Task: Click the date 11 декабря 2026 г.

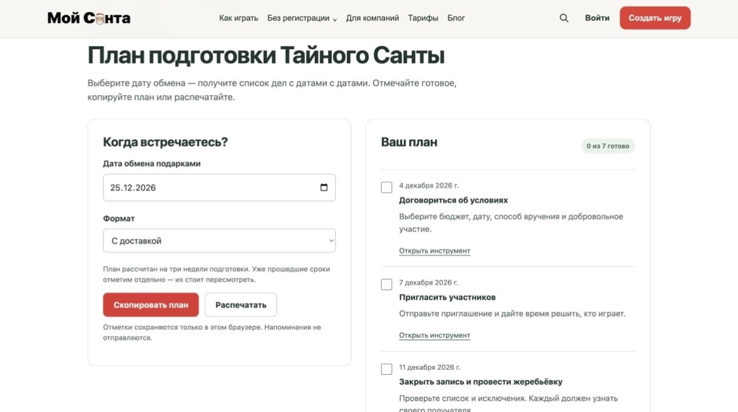Action: tap(430, 367)
